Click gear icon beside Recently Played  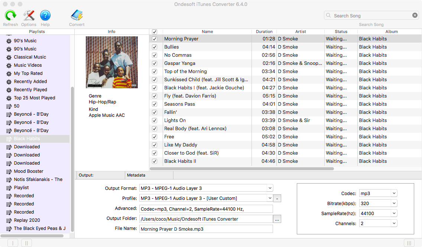click(9, 90)
